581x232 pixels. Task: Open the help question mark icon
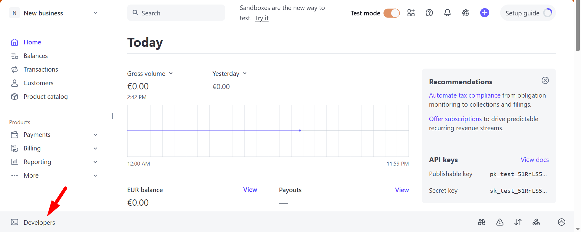(429, 13)
